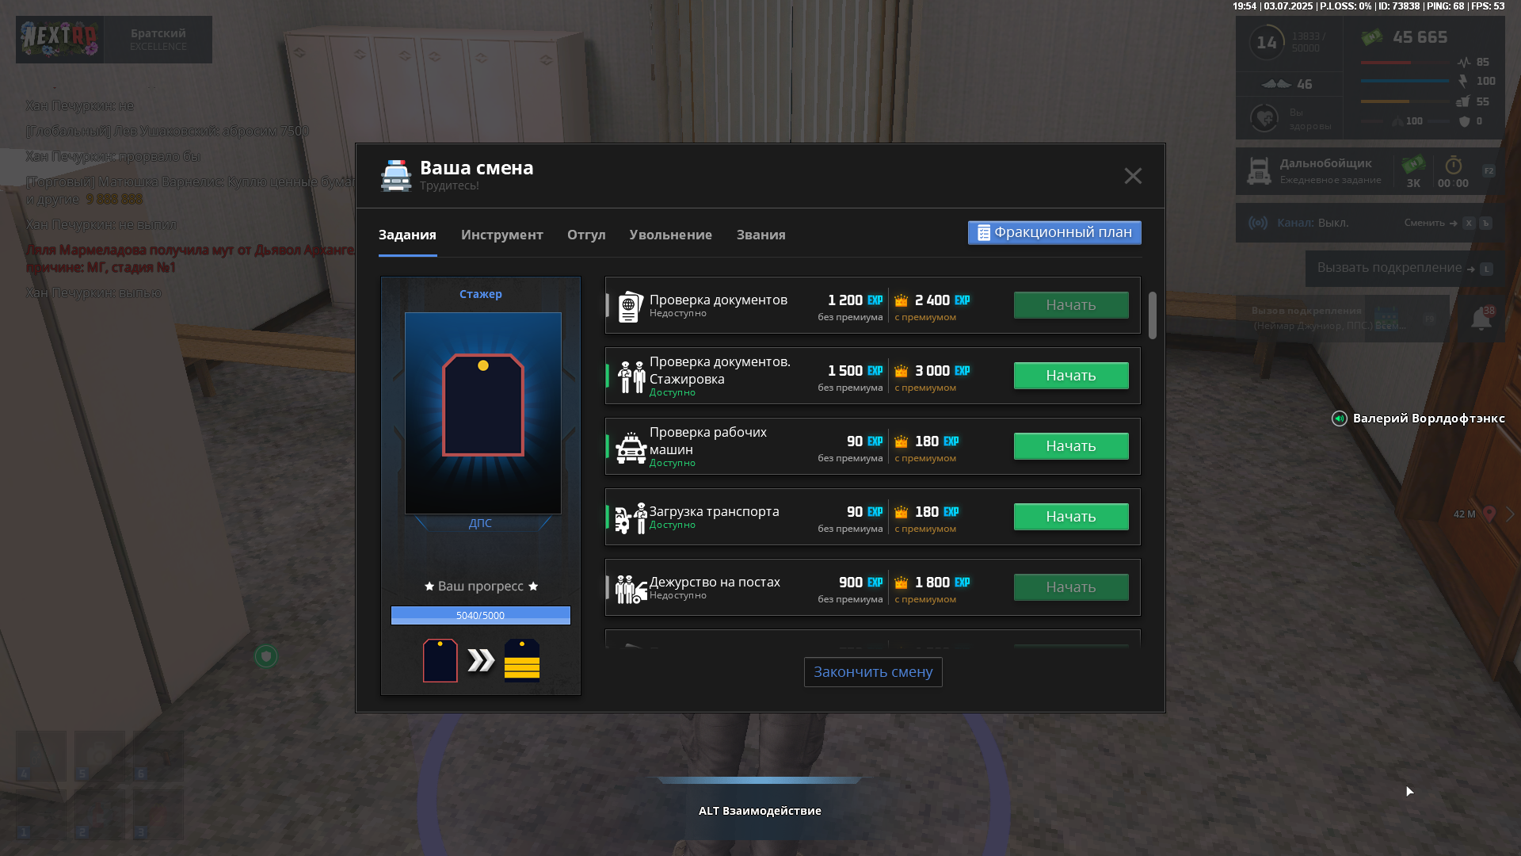Click the Братский server name
Image resolution: width=1521 pixels, height=856 pixels.
tap(158, 33)
